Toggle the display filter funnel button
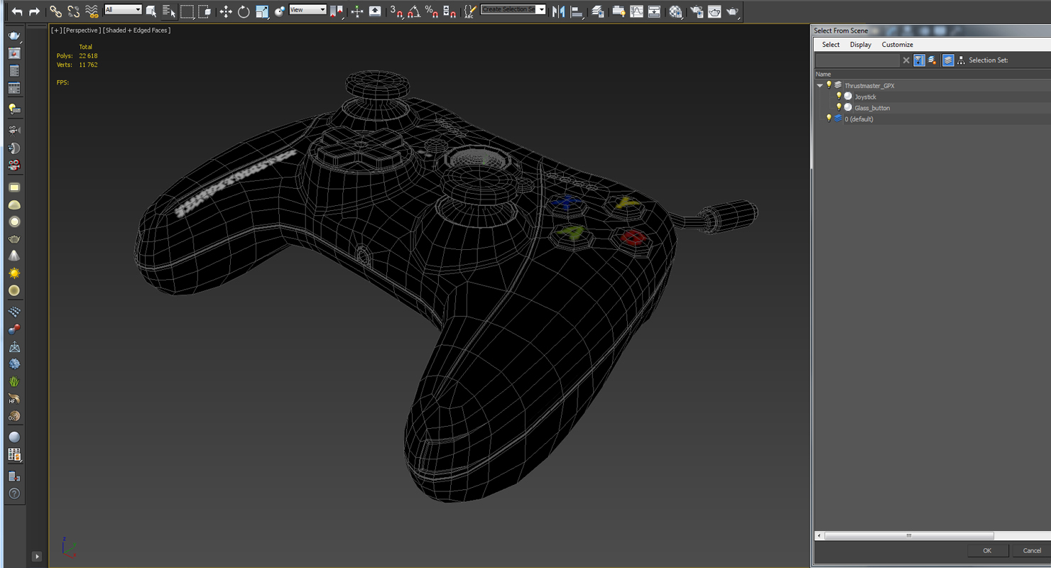The height and width of the screenshot is (568, 1051). [919, 60]
